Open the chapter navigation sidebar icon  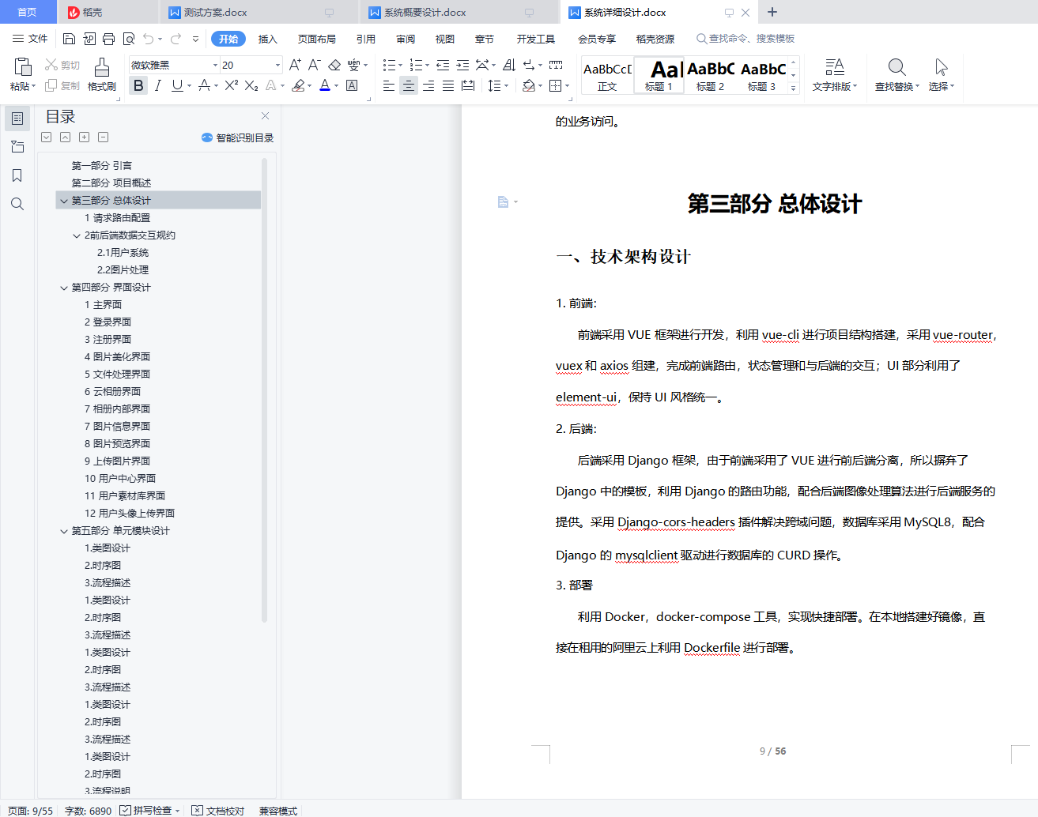(x=17, y=147)
